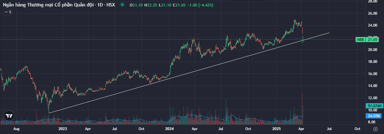Click the green market status indicator
This screenshot has height=134, width=384.
click(x=123, y=5)
